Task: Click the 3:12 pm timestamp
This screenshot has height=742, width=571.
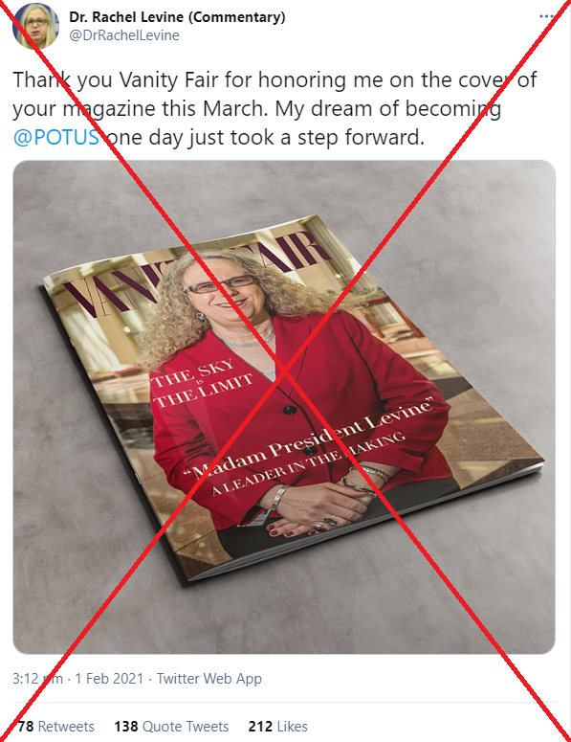Action: pyautogui.click(x=37, y=679)
